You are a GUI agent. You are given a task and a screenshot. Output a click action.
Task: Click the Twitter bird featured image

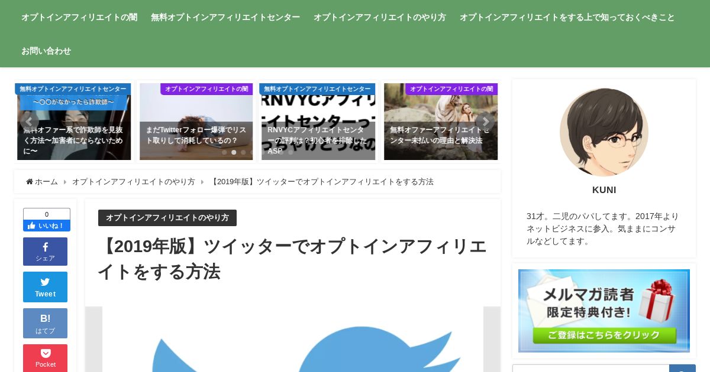[x=293, y=339]
